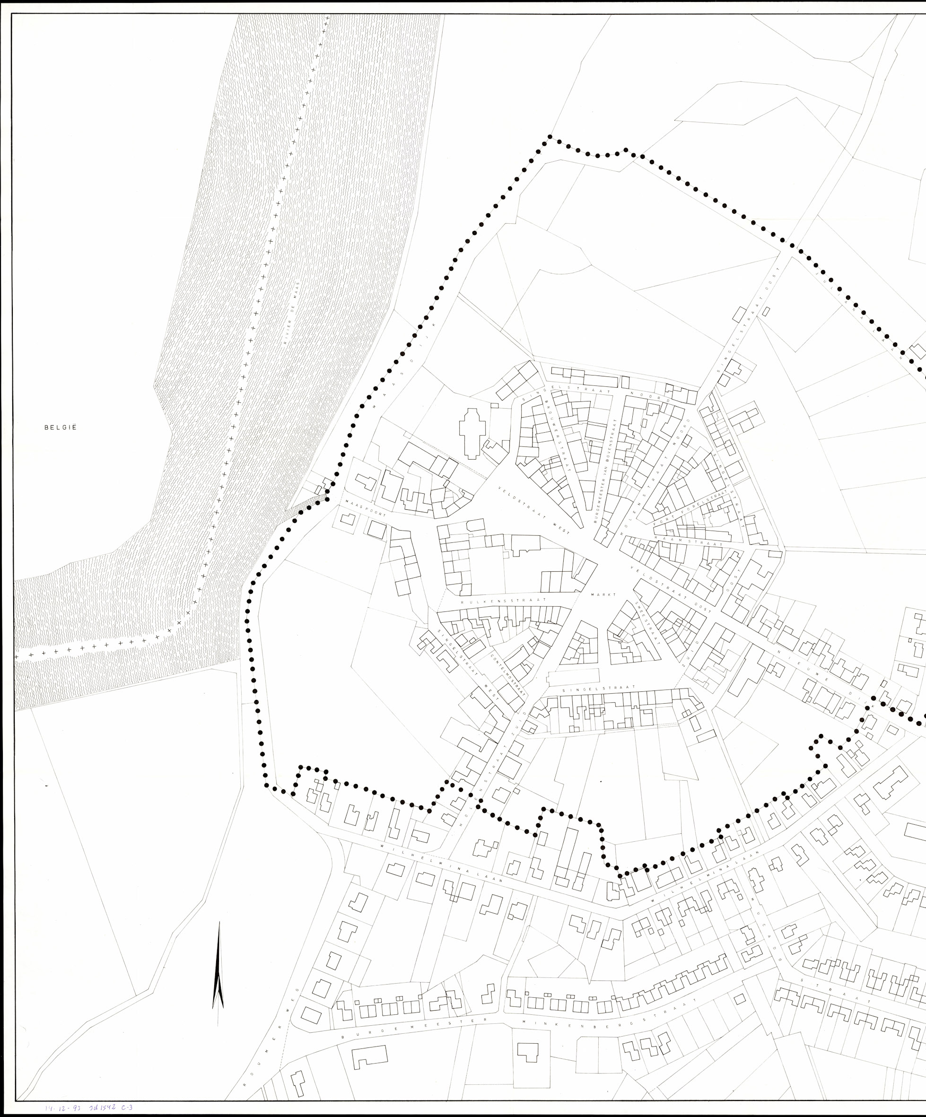This screenshot has width=926, height=1117.
Task: Click the RIVIER DE MAAS river label
Action: coord(291,314)
